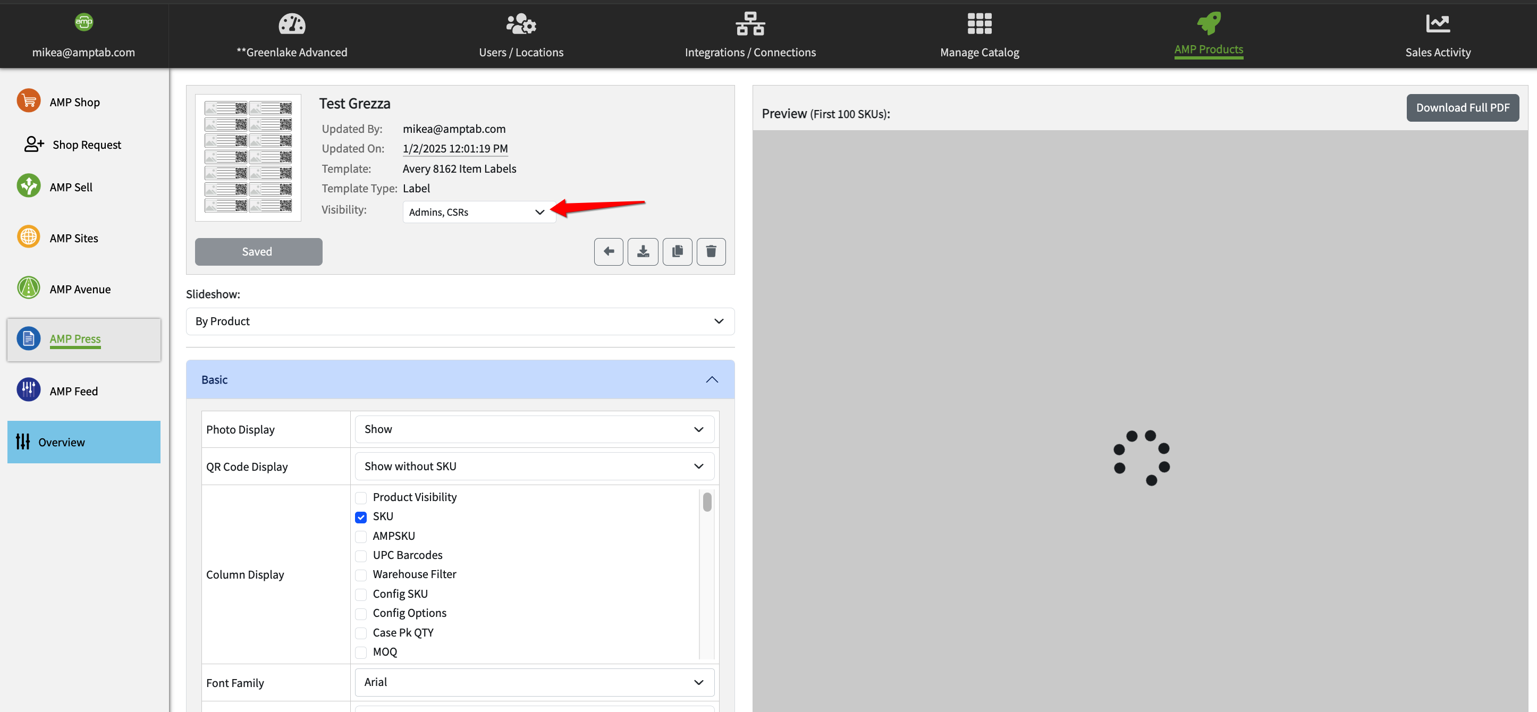Image resolution: width=1537 pixels, height=712 pixels.
Task: Collapse the Basic section
Action: (x=711, y=380)
